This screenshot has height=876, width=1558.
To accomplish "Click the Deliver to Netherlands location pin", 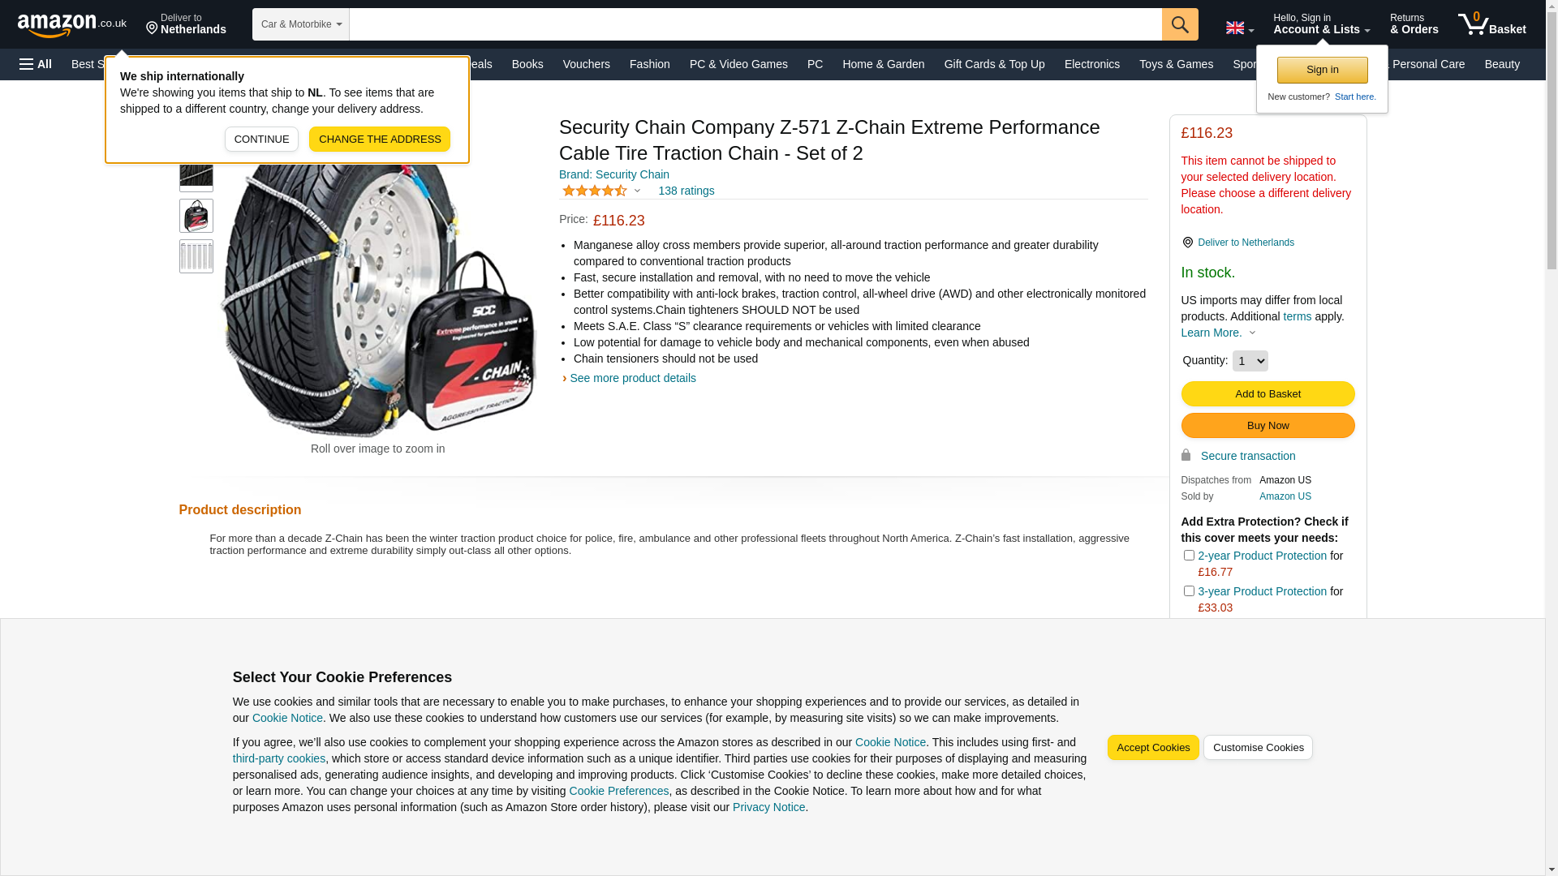I will pos(1187,243).
